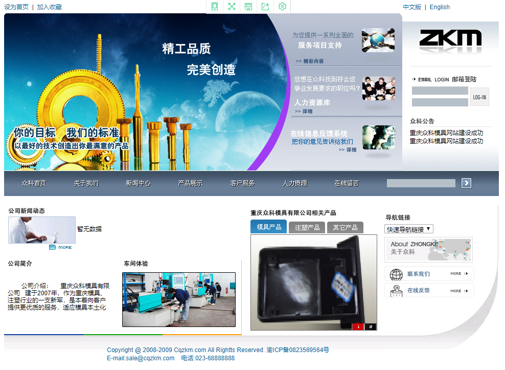Click the first email login input field
505x370 pixels.
[x=440, y=91]
